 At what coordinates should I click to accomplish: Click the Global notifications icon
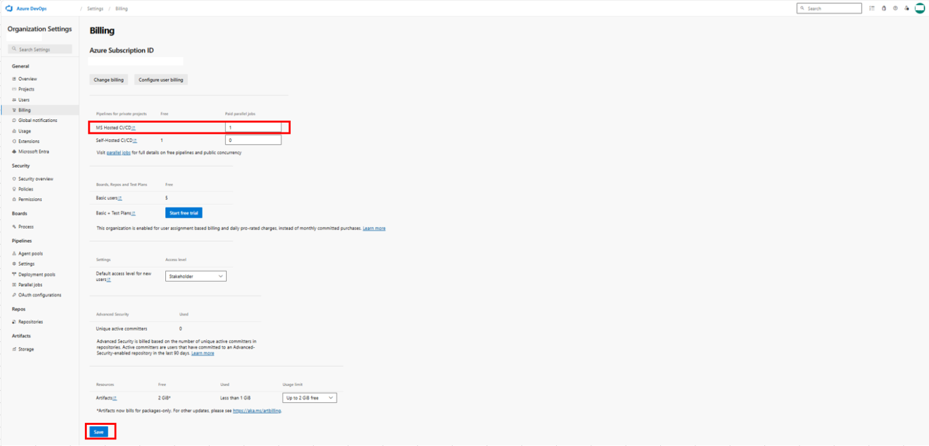click(x=14, y=121)
